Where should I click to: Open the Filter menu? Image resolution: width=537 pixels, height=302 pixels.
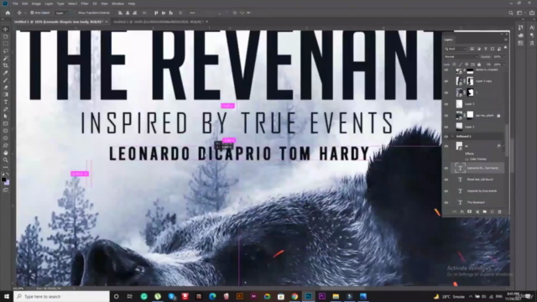point(85,3)
